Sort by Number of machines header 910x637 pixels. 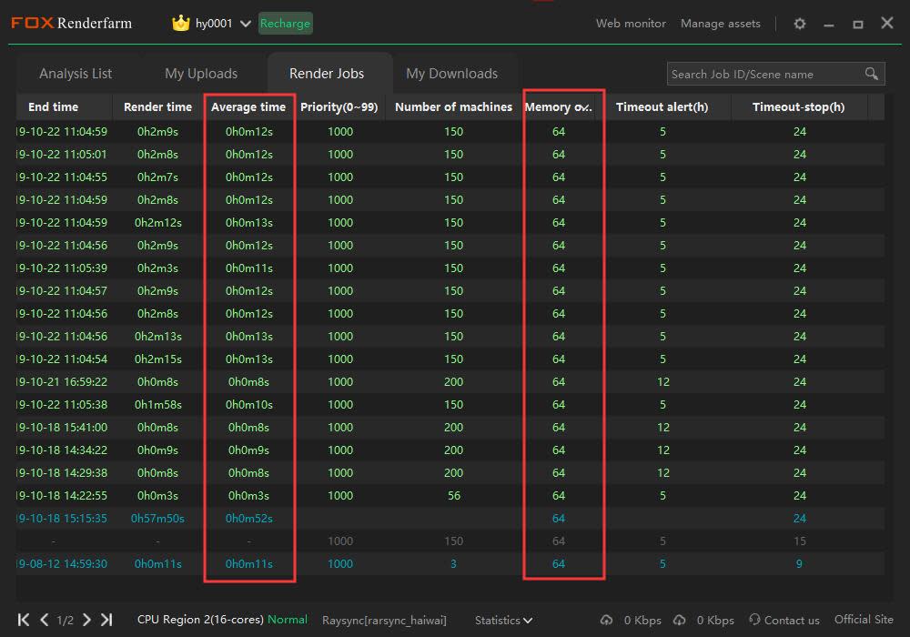(453, 106)
